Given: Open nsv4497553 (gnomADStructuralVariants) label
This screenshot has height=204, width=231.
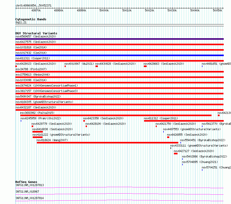Looking at the screenshot, I should [192, 129].
